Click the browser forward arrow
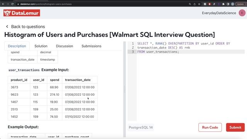 [x=8, y=4]
